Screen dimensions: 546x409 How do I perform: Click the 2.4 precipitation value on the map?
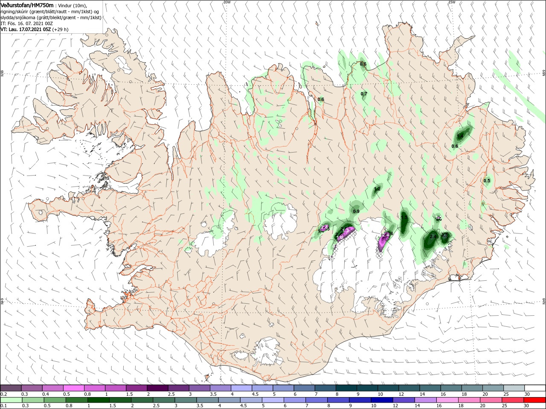pos(433,236)
